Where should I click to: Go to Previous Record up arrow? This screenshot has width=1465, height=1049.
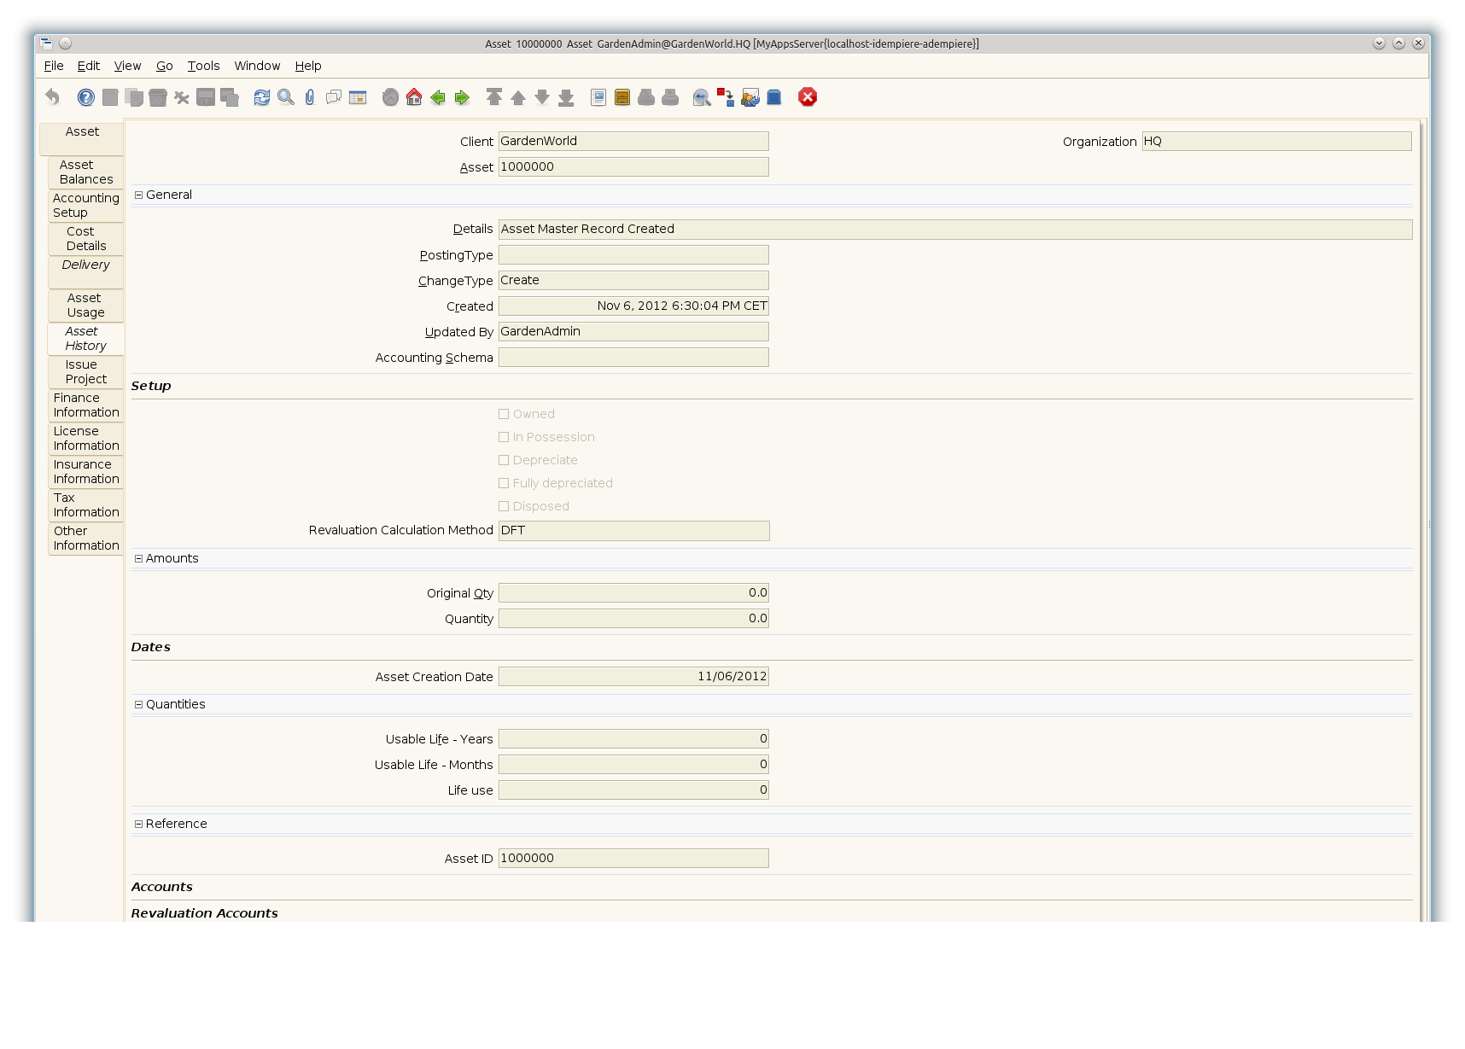click(x=518, y=97)
